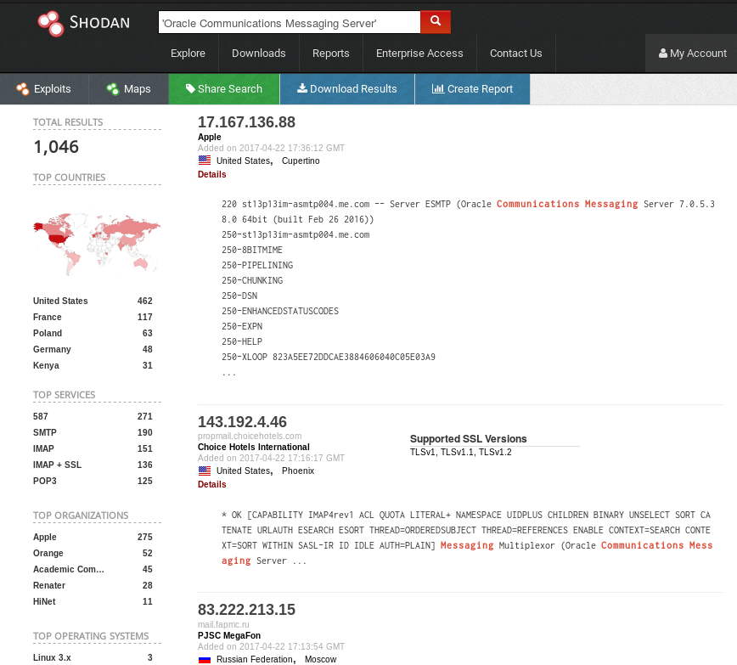Open the Downloads menu item
This screenshot has height=665, width=737.
tap(258, 54)
